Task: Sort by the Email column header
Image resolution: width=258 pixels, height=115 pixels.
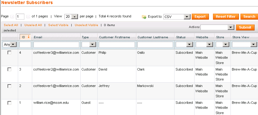Action: (38, 37)
